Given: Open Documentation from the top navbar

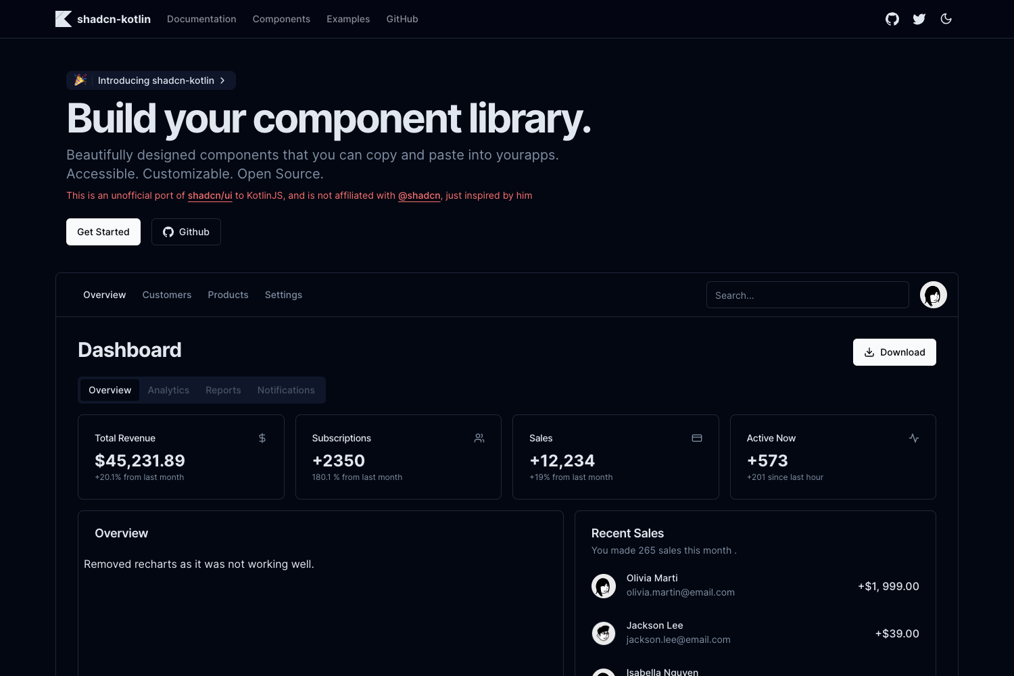Looking at the screenshot, I should pyautogui.click(x=201, y=19).
